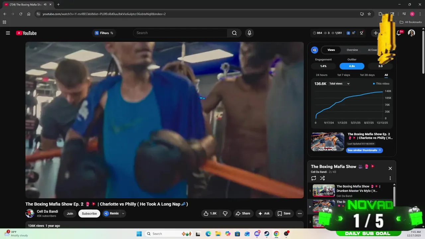
Task: Dislike the video
Action: coord(225,213)
